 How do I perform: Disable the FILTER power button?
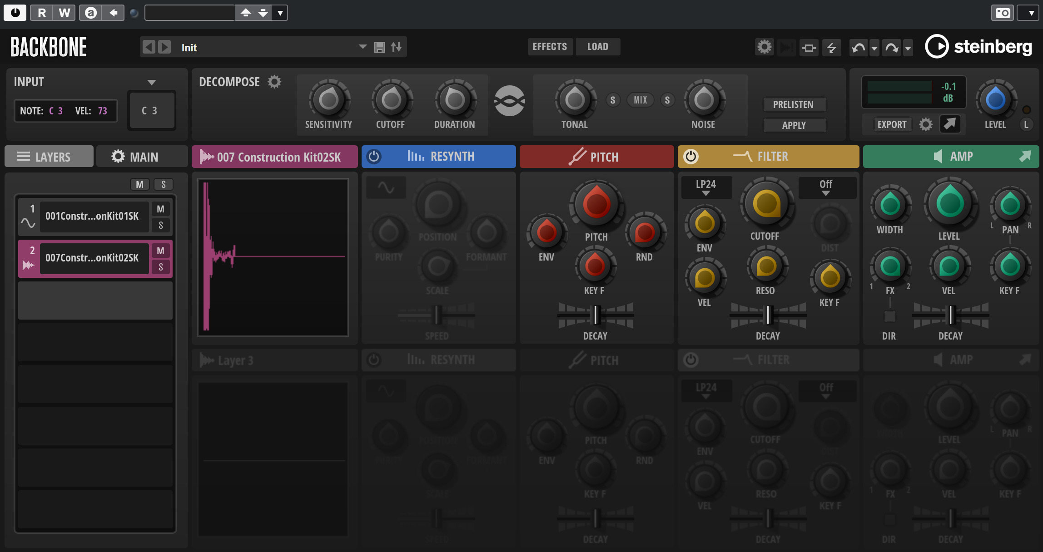(x=690, y=157)
